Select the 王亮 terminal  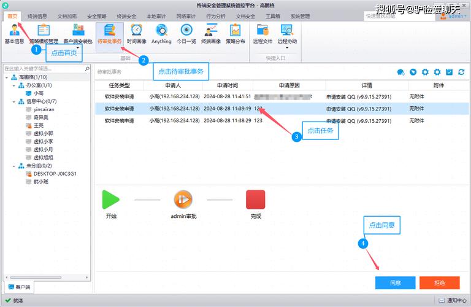(x=35, y=125)
